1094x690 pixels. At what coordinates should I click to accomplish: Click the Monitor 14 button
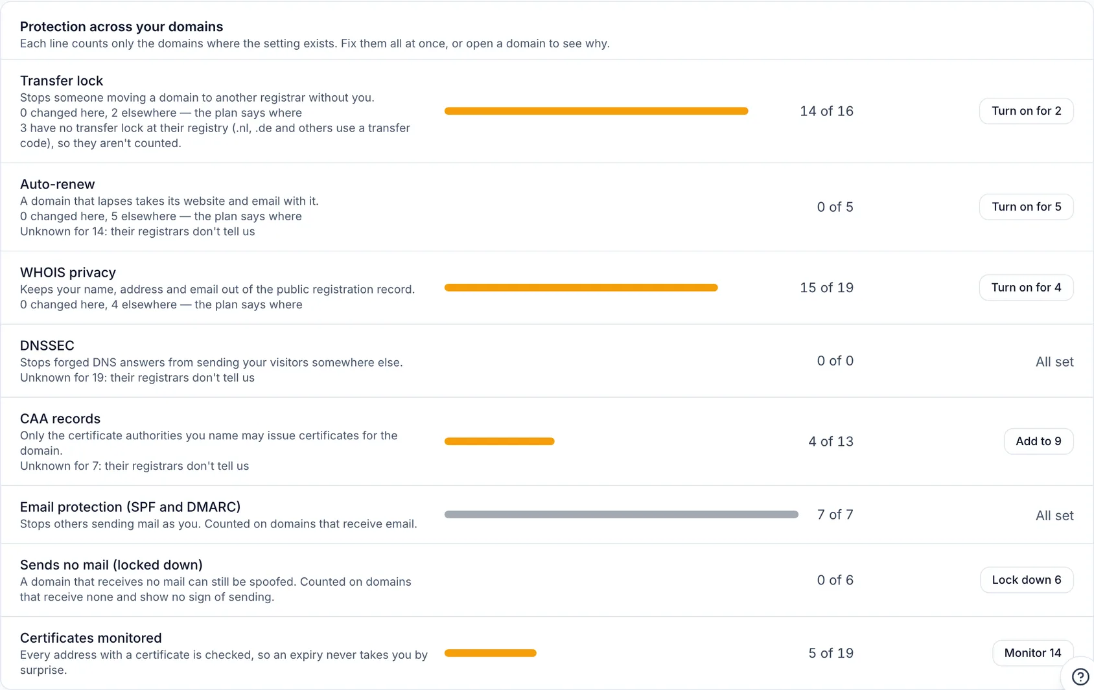[x=1032, y=653]
